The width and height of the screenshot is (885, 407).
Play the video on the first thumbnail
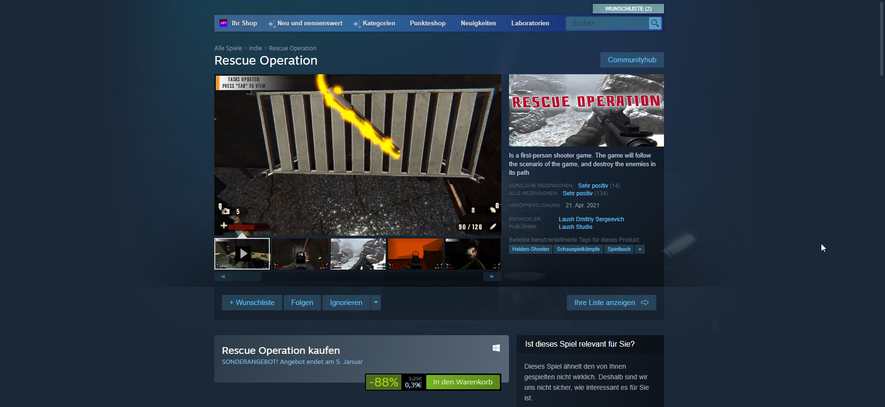(243, 254)
